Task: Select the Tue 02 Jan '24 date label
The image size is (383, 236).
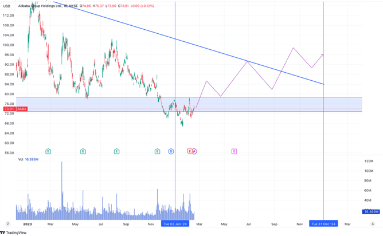Action: pos(175,224)
